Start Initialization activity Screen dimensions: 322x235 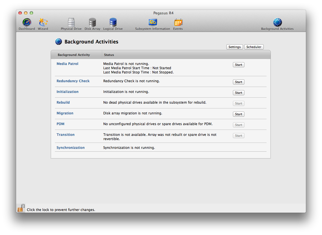click(239, 93)
